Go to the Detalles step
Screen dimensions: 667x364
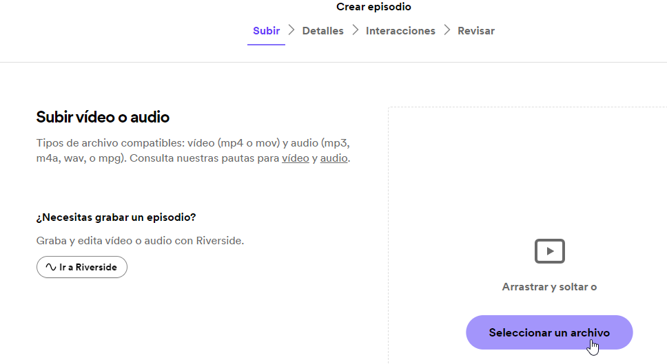click(x=323, y=31)
